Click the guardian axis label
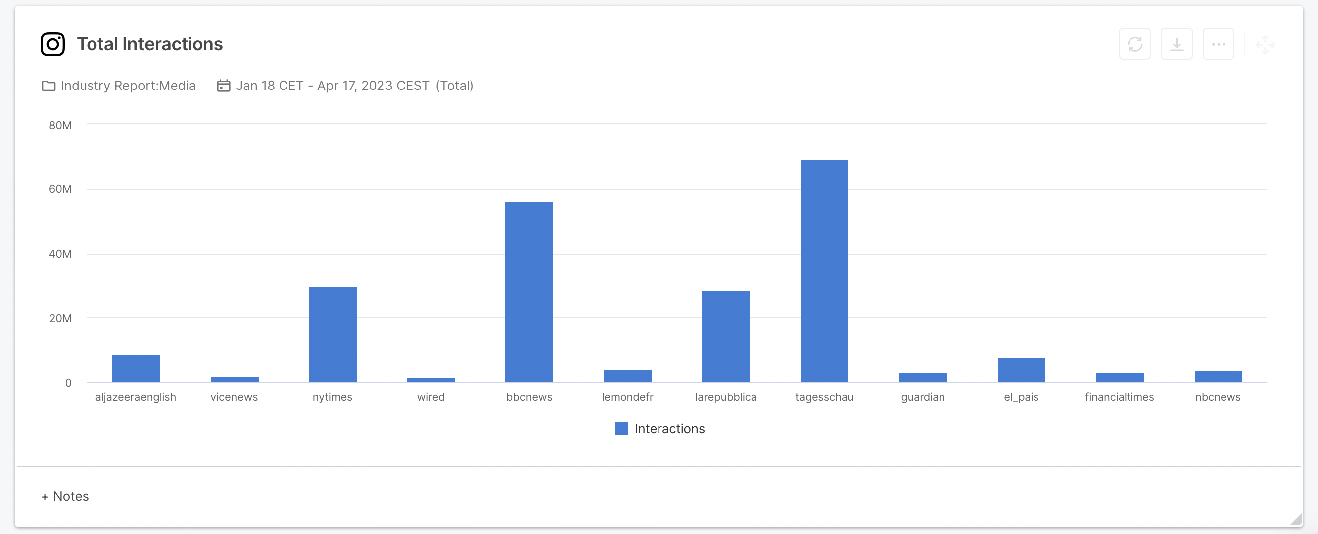 pyautogui.click(x=923, y=397)
